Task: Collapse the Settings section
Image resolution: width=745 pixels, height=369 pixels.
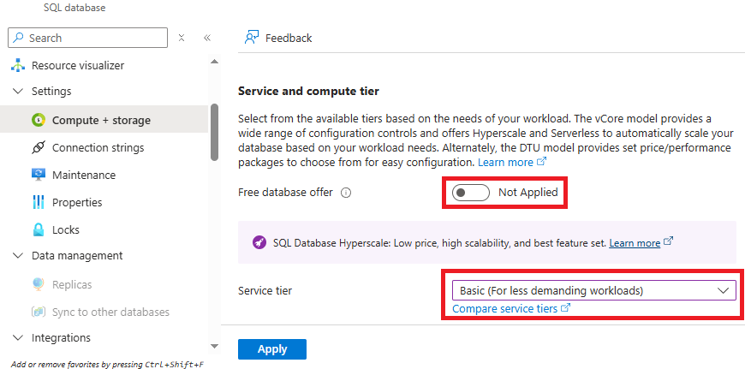Action: click(18, 92)
